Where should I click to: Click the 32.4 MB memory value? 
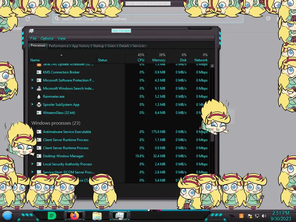click(x=159, y=156)
